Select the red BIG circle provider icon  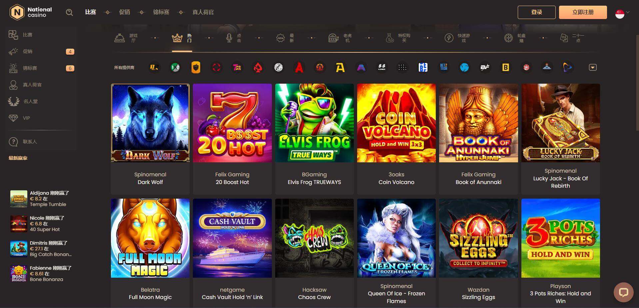(526, 67)
